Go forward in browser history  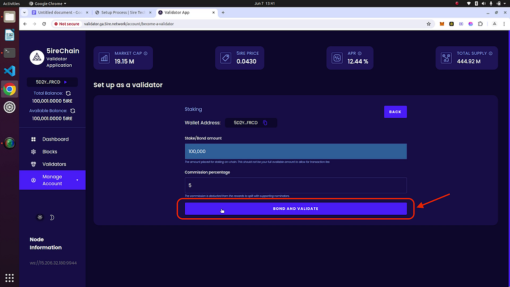(34, 24)
